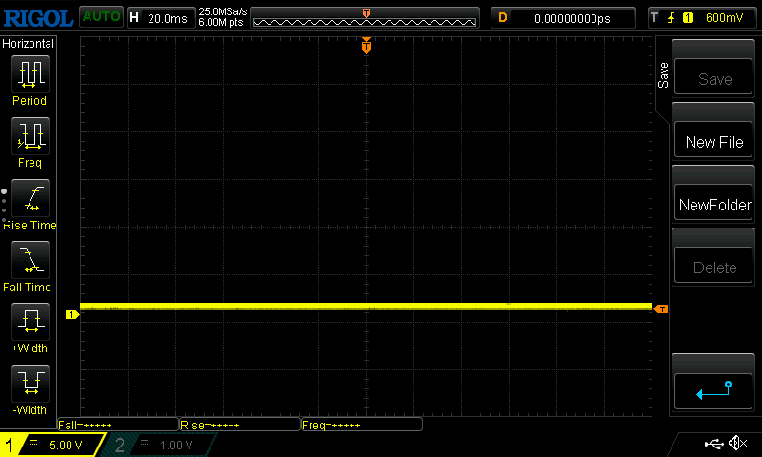Viewport: 762px width, 457px height.
Task: Choose the Fall Time measurement icon
Action: tap(30, 261)
